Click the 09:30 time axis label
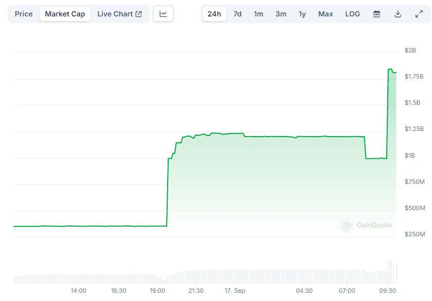Image resolution: width=432 pixels, height=301 pixels. (x=388, y=291)
